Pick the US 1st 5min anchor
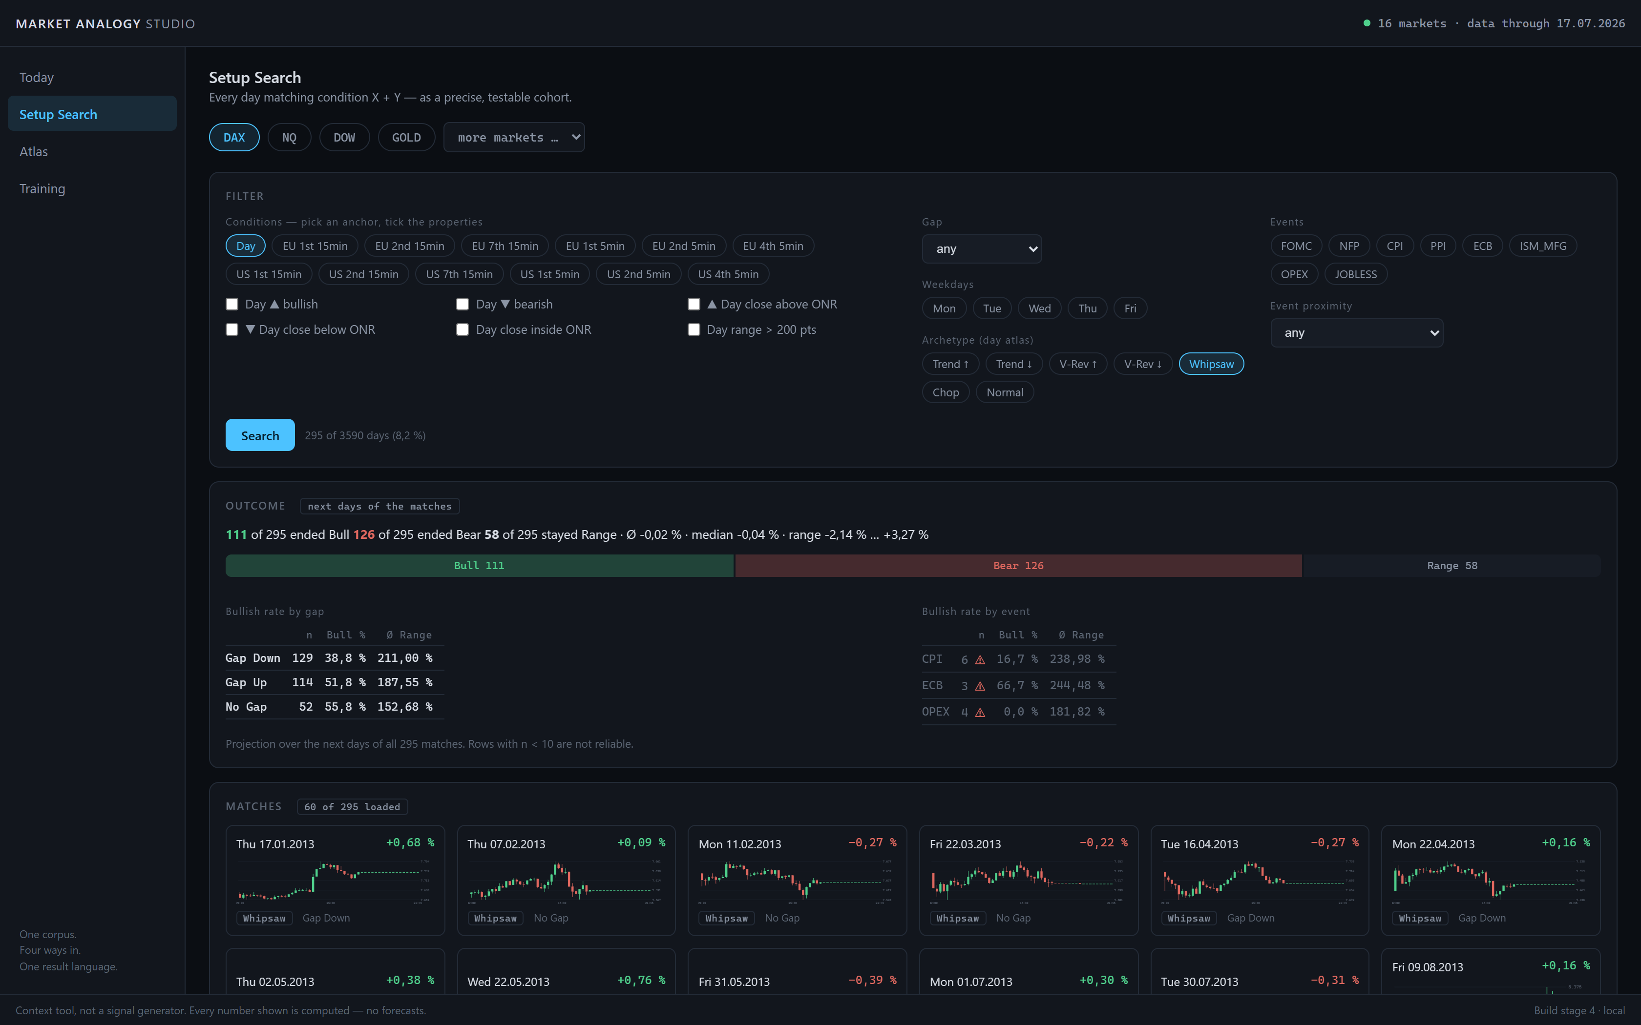1641x1025 pixels. pos(550,274)
